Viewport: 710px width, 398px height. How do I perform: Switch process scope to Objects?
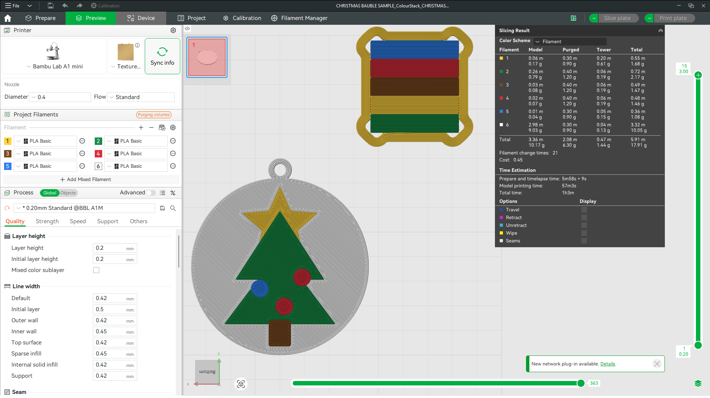[68, 193]
